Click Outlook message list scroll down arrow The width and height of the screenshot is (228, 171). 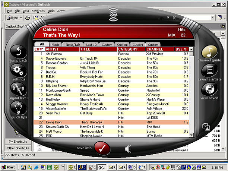[x=223, y=149]
